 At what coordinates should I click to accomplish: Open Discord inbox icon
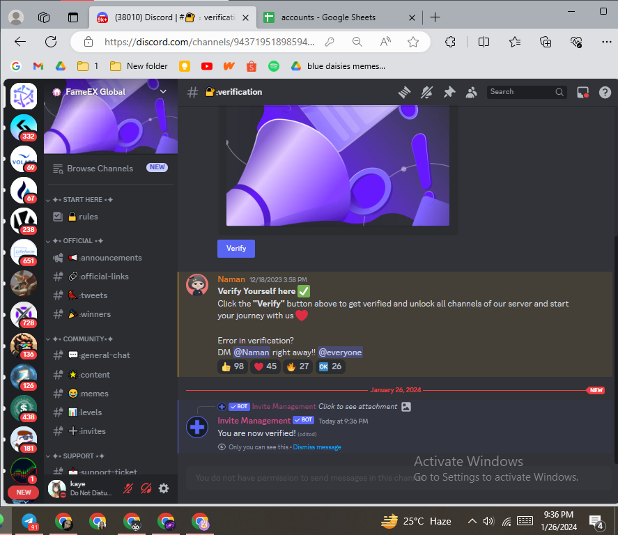pyautogui.click(x=582, y=92)
